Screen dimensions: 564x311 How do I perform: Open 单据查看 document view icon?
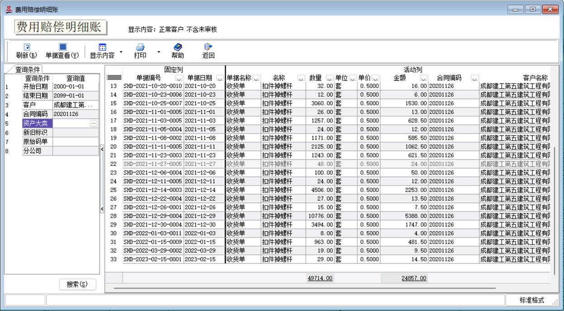pos(62,47)
